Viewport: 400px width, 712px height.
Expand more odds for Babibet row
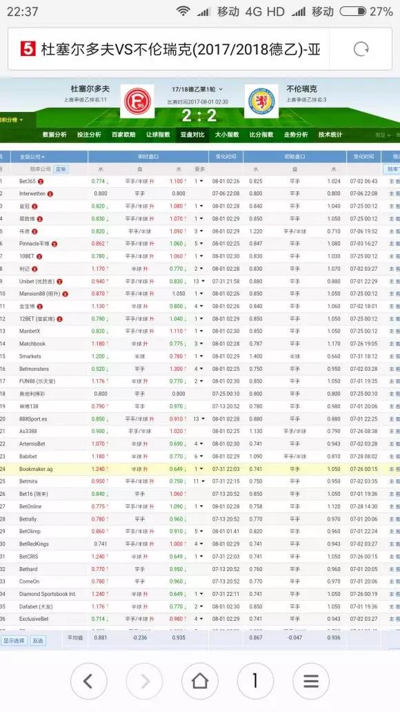[199, 456]
